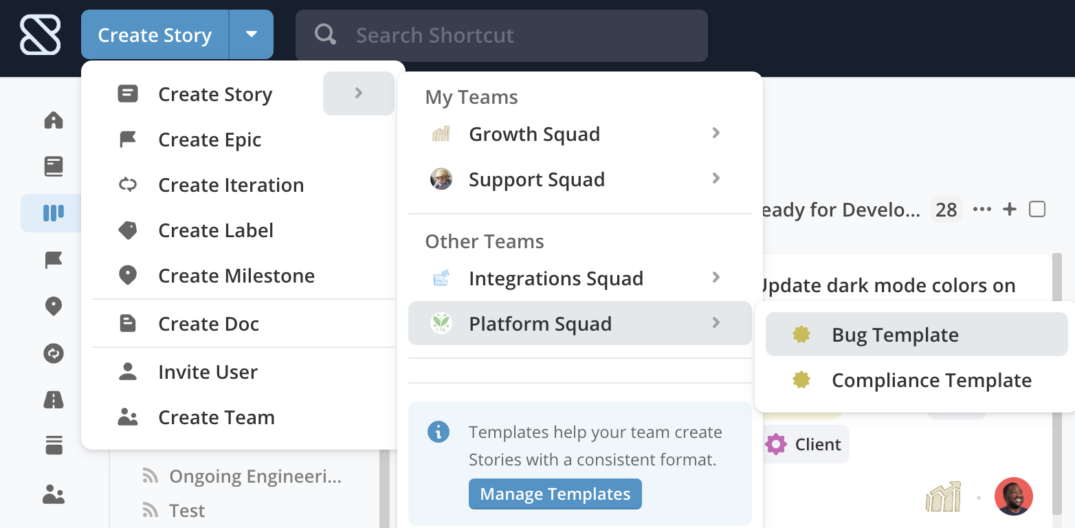The width and height of the screenshot is (1075, 528).
Task: Expand Support Squad templates chevron
Action: pos(716,178)
